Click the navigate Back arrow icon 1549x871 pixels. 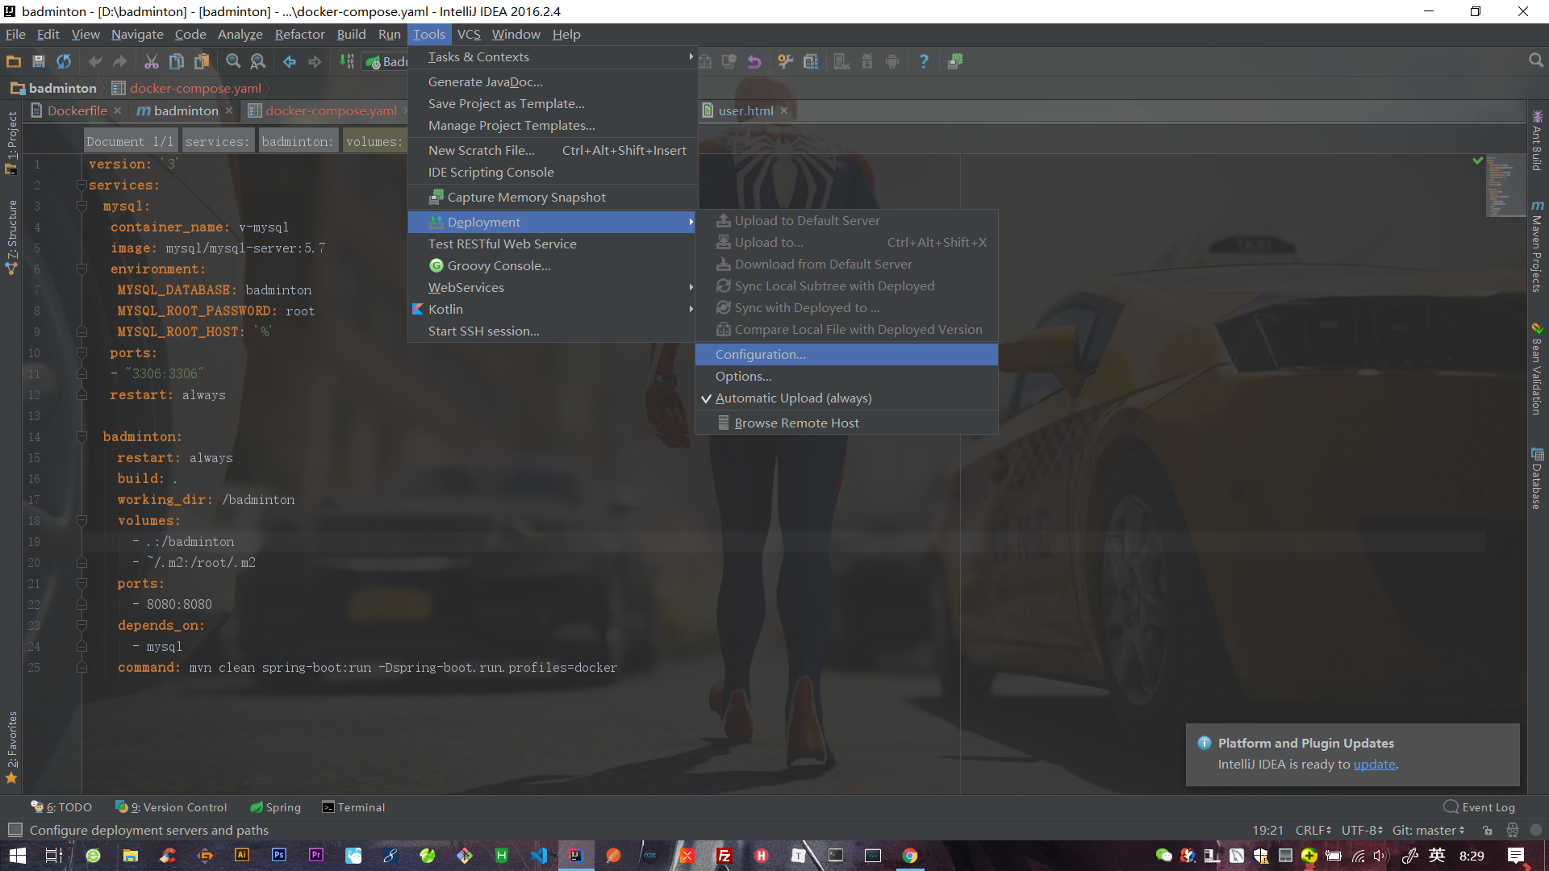coord(290,61)
